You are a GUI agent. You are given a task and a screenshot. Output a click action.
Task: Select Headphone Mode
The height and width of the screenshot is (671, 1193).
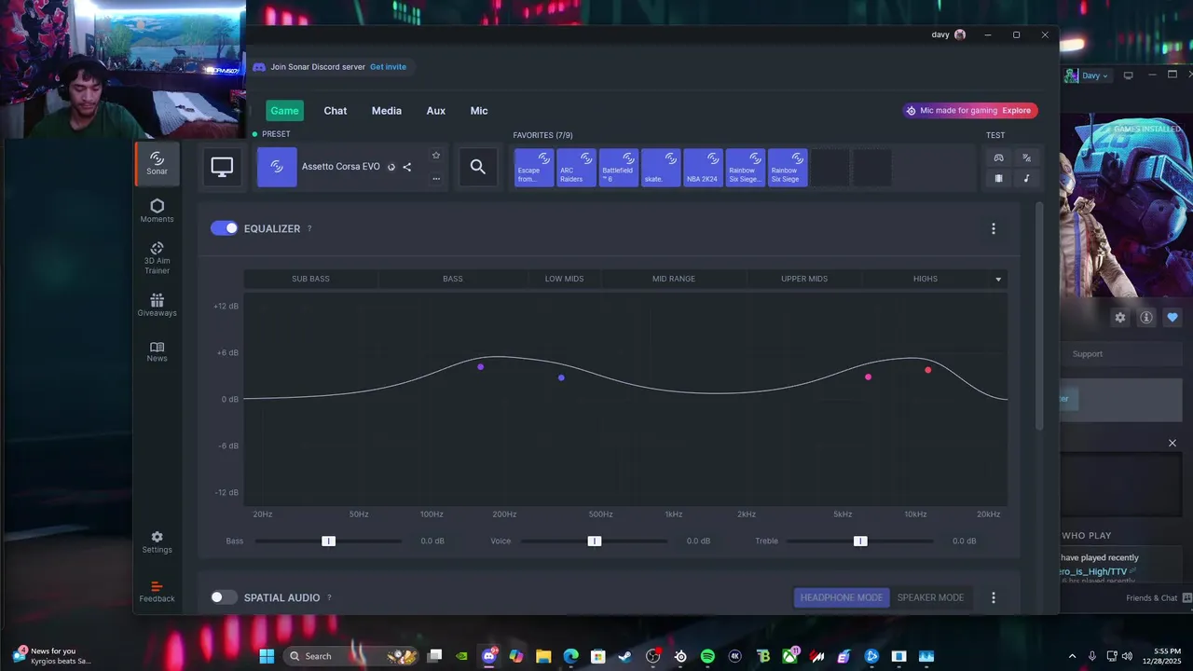(842, 597)
